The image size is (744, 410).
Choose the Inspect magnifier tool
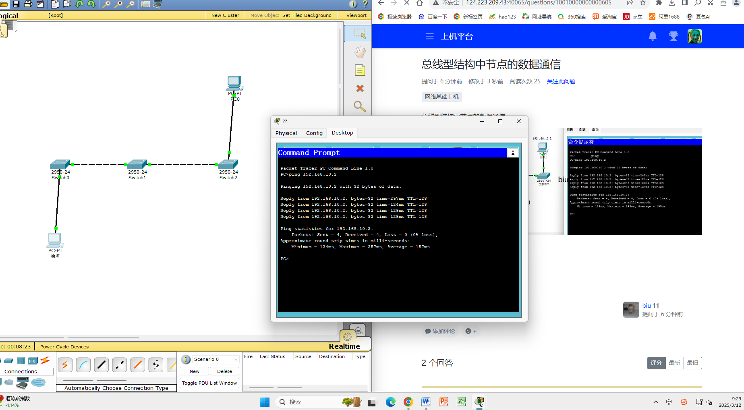pyautogui.click(x=360, y=106)
